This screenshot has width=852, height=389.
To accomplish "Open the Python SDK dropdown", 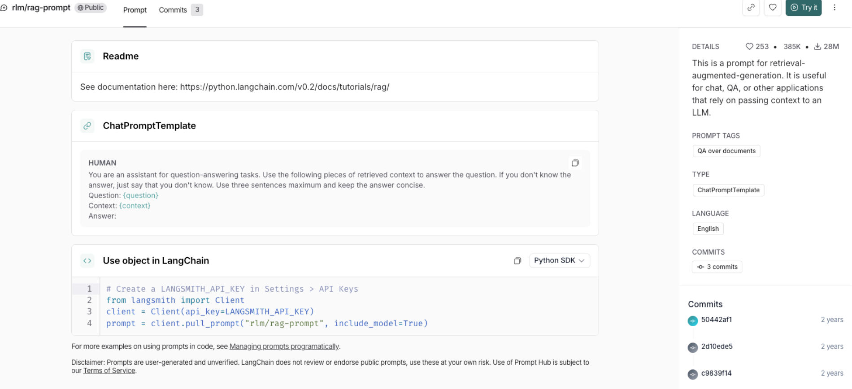I will pos(559,261).
